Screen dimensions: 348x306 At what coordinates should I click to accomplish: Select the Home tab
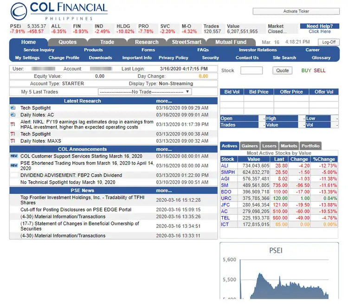(x=28, y=42)
